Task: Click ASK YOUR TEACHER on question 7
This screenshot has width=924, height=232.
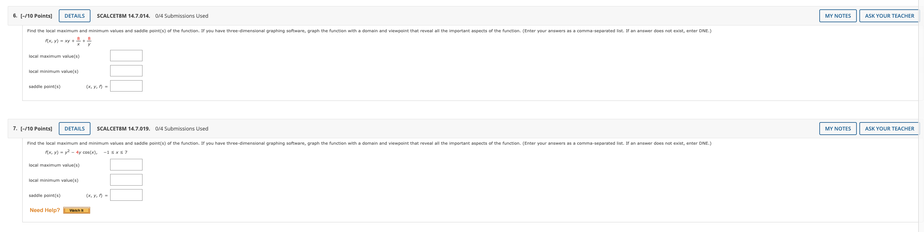Action: 889,129
